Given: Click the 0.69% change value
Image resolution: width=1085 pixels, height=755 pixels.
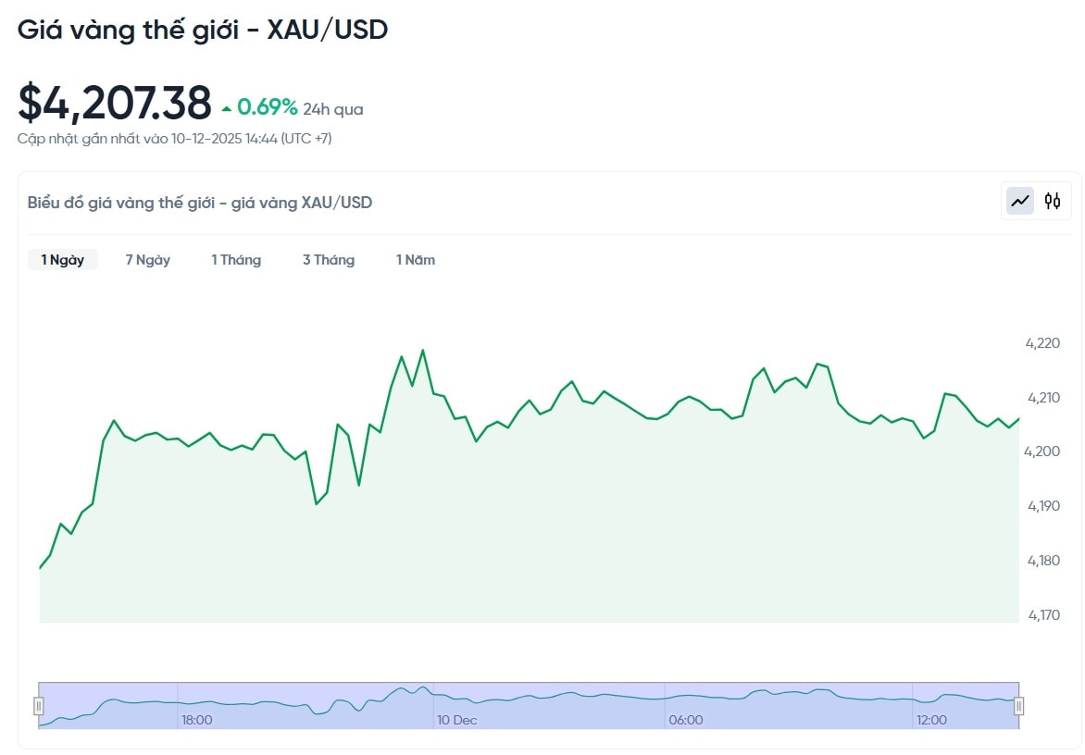Looking at the screenshot, I should point(268,108).
